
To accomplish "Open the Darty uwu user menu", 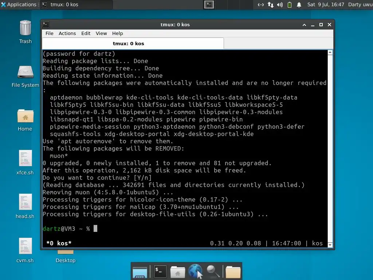I will click(360, 4).
